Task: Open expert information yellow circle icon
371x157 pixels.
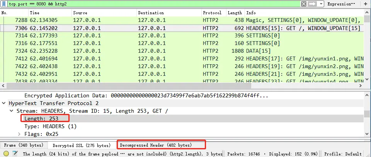Action: 6,154
